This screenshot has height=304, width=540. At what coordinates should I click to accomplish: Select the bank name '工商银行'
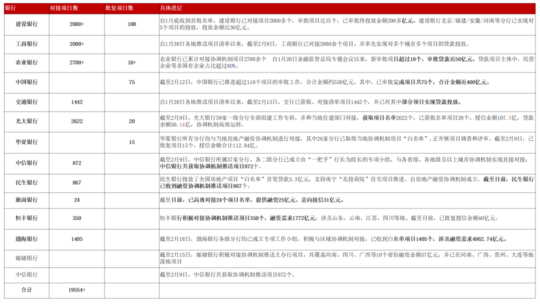26,44
